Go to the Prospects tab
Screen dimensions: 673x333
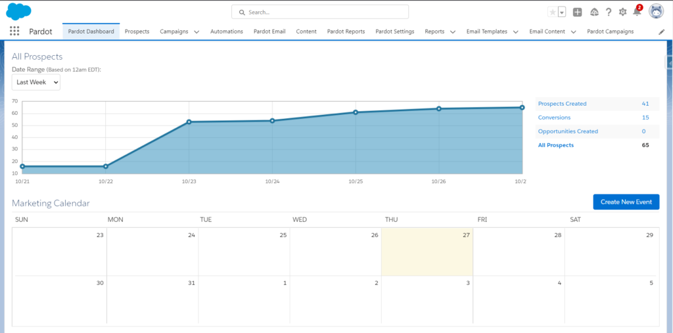[x=137, y=32]
